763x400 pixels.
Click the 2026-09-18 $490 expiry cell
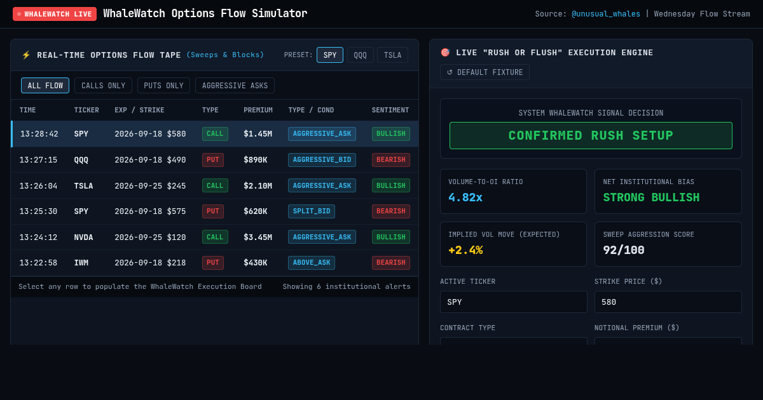click(x=150, y=160)
